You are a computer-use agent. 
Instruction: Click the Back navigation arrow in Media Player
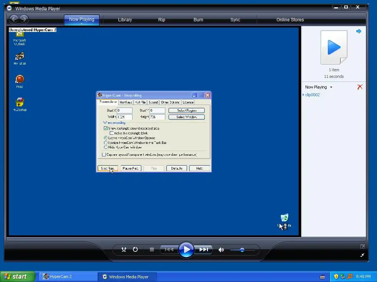point(14,19)
